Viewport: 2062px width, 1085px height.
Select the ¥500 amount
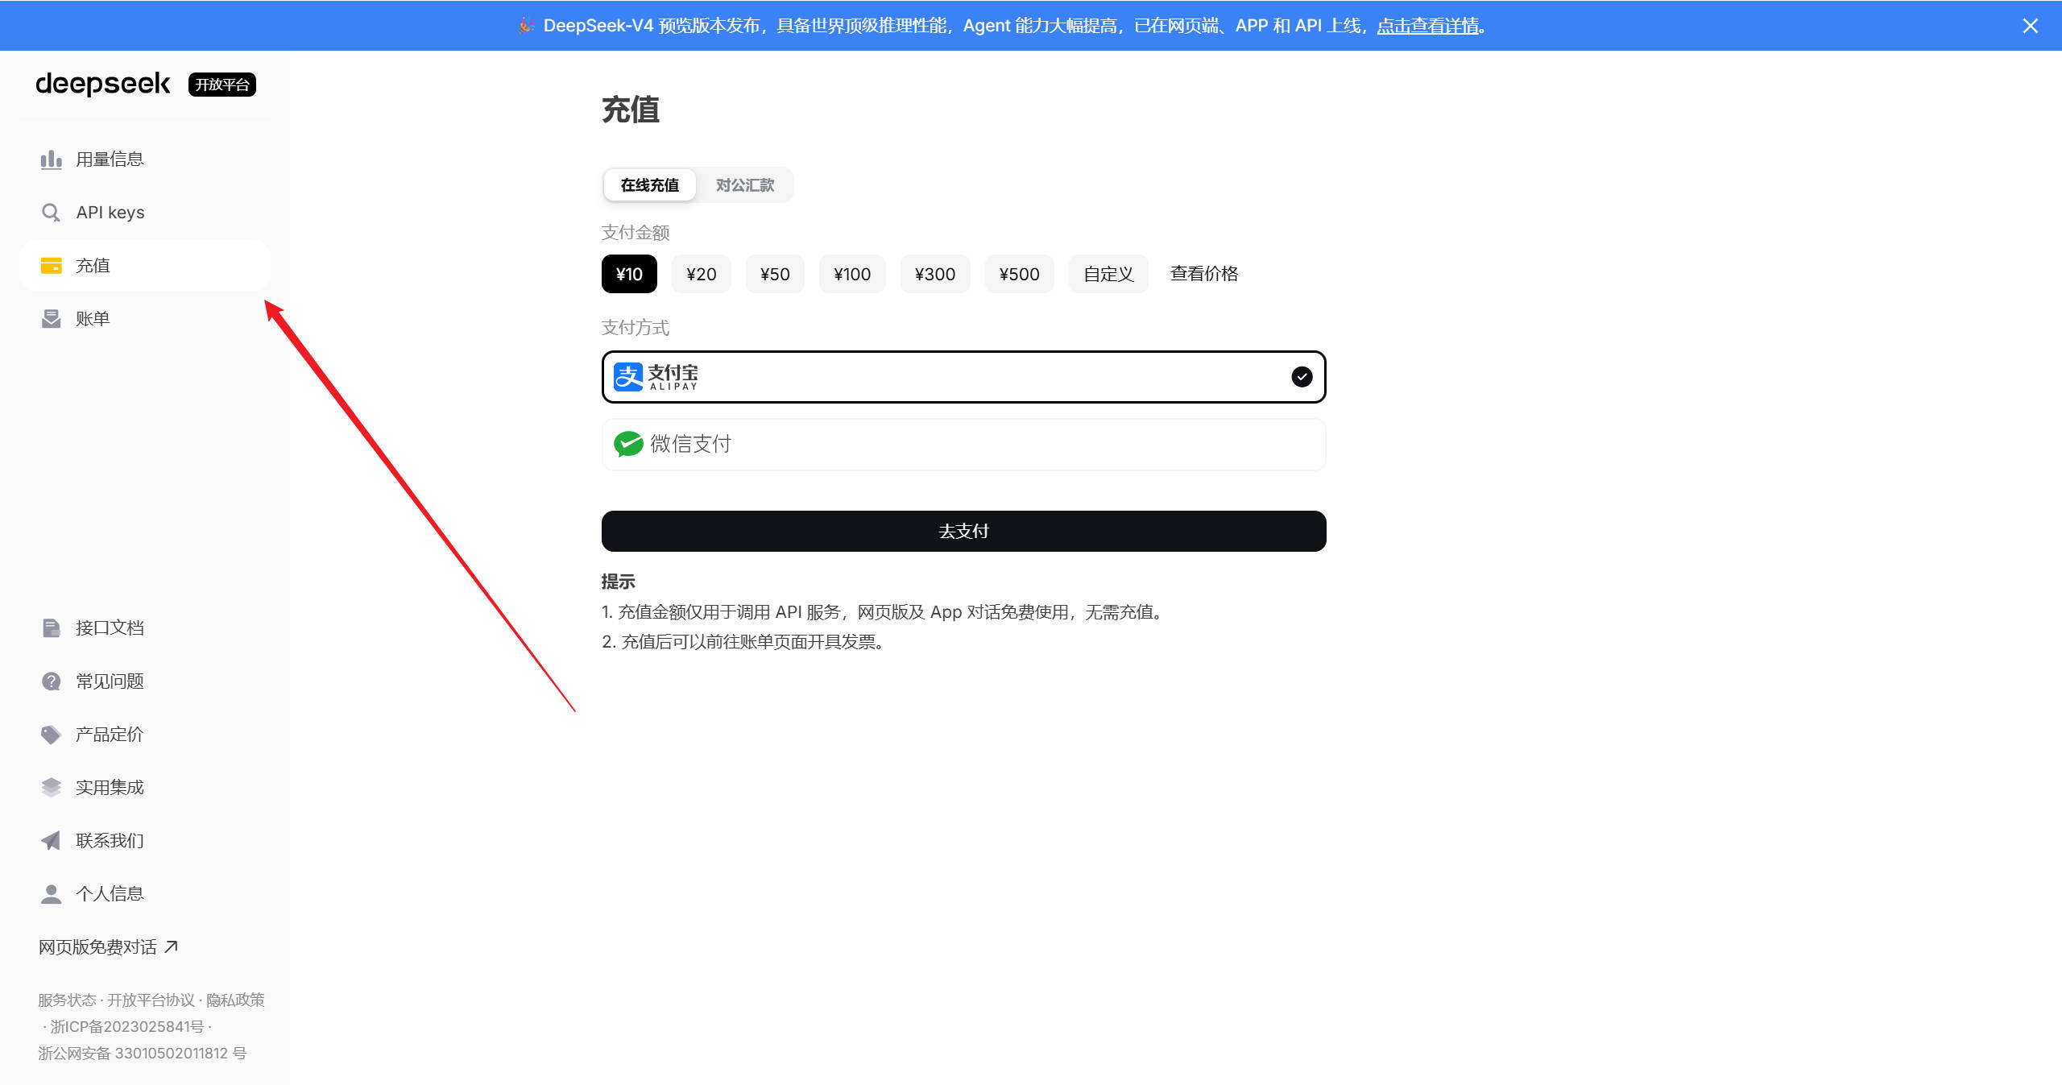[x=1020, y=275]
